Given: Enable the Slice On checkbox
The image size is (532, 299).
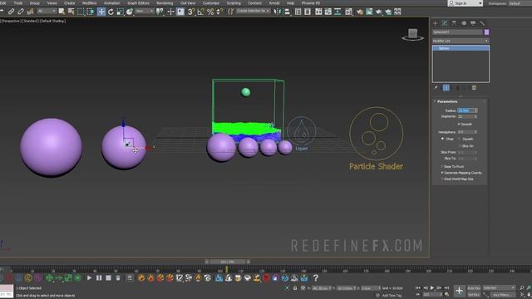Looking at the screenshot, I should [x=460, y=146].
